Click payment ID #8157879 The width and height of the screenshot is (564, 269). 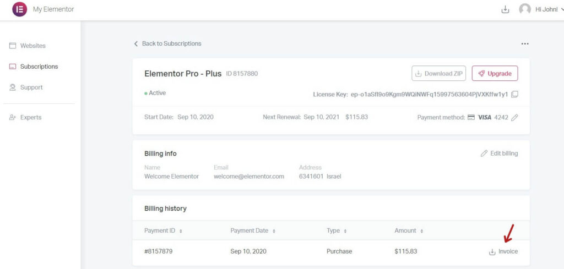click(158, 251)
